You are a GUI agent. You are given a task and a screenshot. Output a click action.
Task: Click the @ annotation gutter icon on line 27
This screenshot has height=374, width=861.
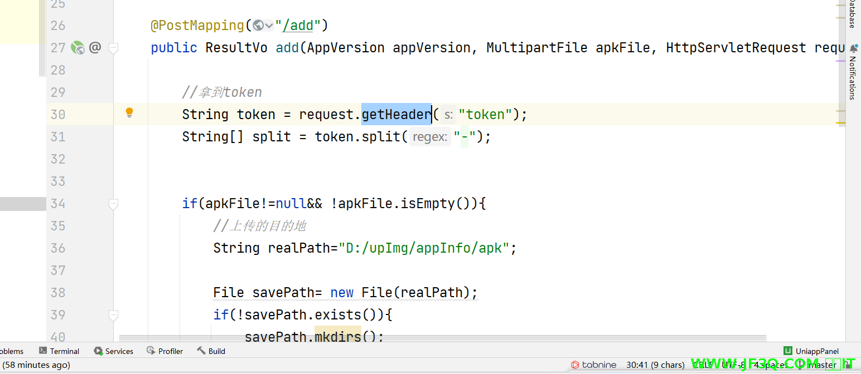95,48
